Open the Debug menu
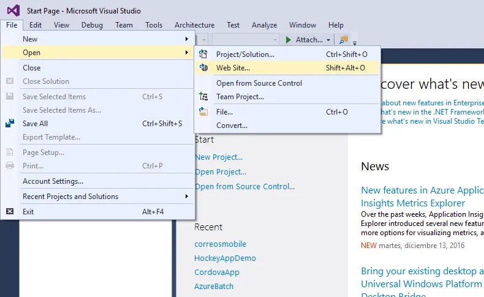The height and width of the screenshot is (297, 484). [x=92, y=25]
